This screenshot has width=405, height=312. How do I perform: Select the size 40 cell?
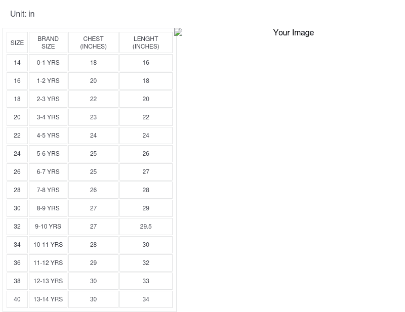pos(17,299)
